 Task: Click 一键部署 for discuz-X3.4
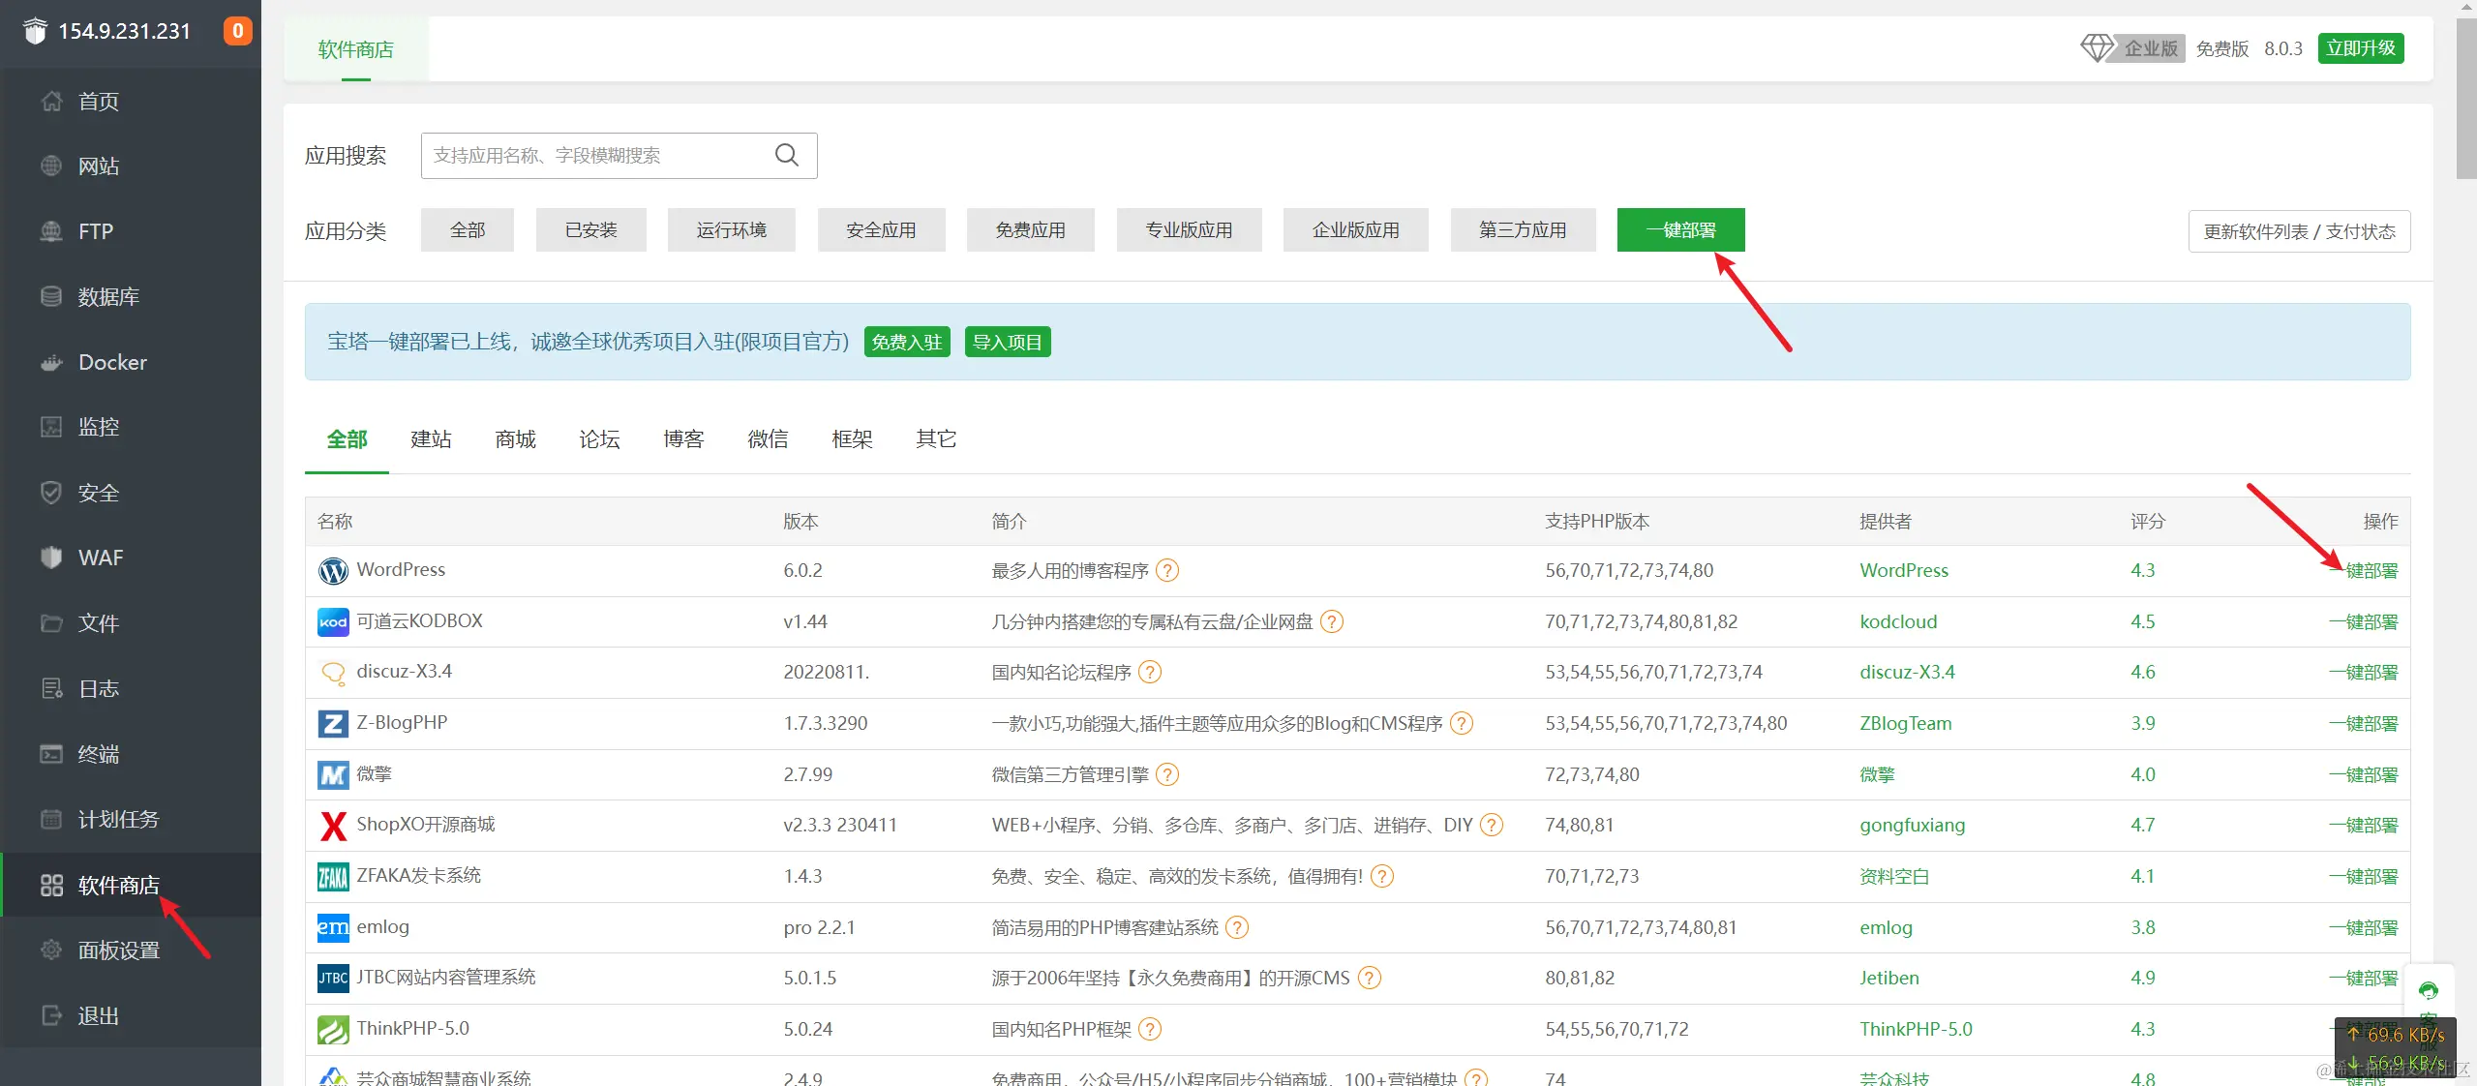pos(2364,672)
